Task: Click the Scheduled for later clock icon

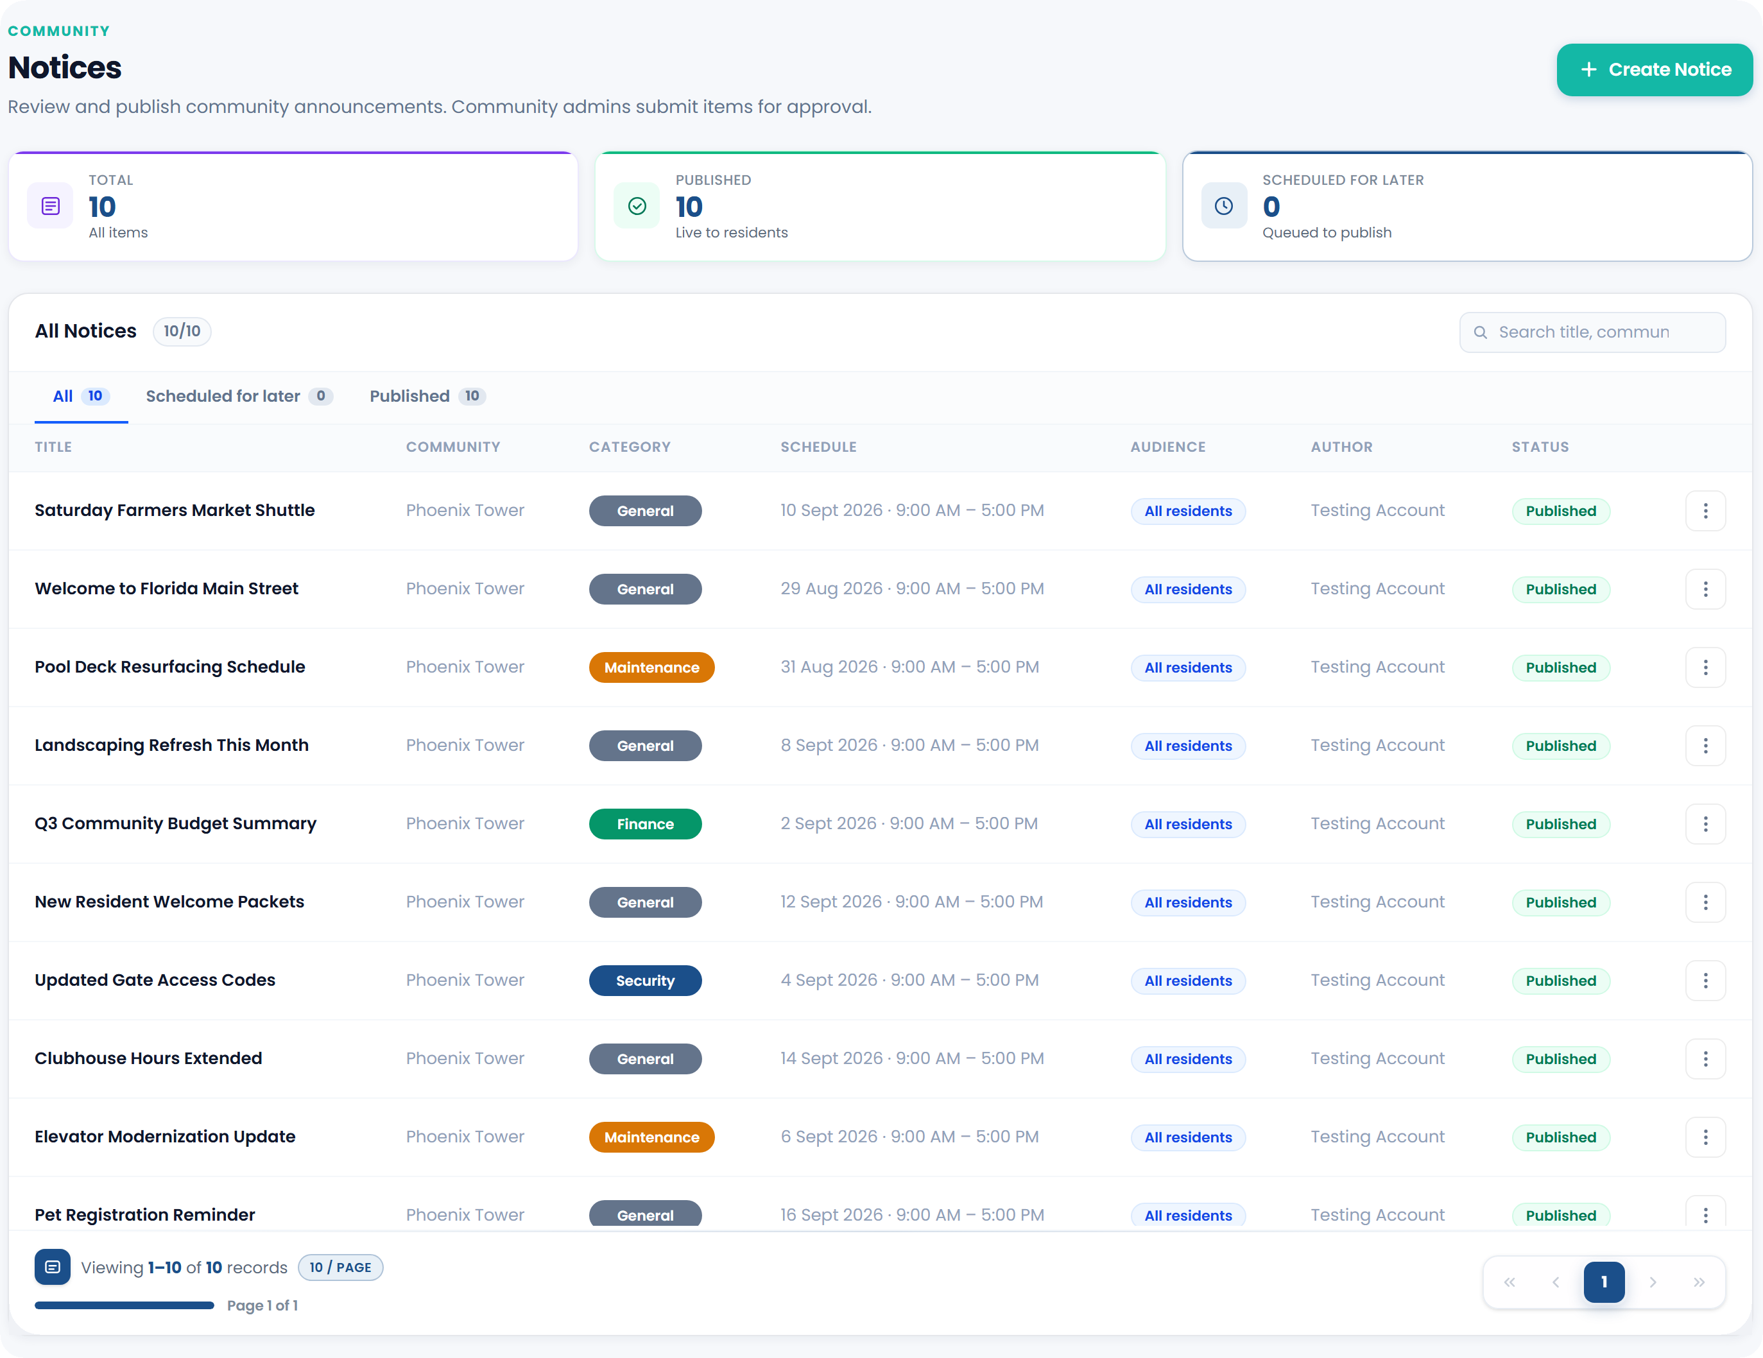Action: tap(1224, 207)
